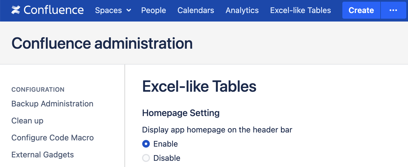
Task: Expand the Spaces dropdown chevron
Action: (x=129, y=10)
